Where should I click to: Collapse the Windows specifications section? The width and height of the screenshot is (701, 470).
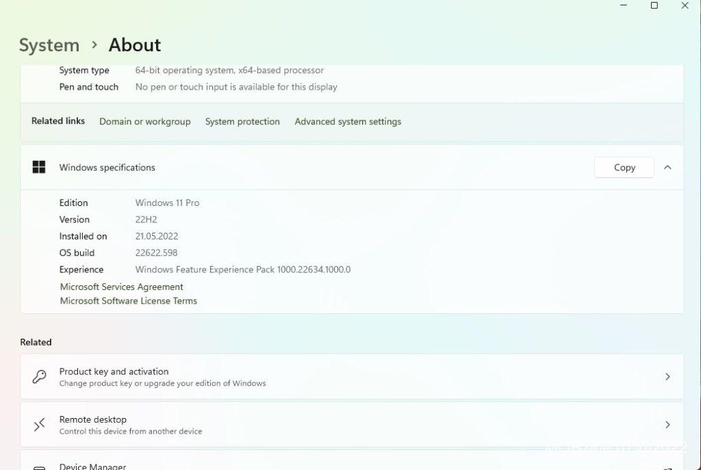click(x=667, y=168)
